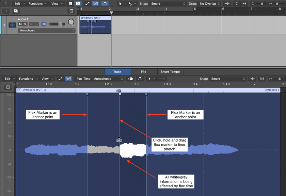Screen dimensions: 286x196
Task: Toggle the Audio 1 track Flex button
Action: (x=44, y=24)
